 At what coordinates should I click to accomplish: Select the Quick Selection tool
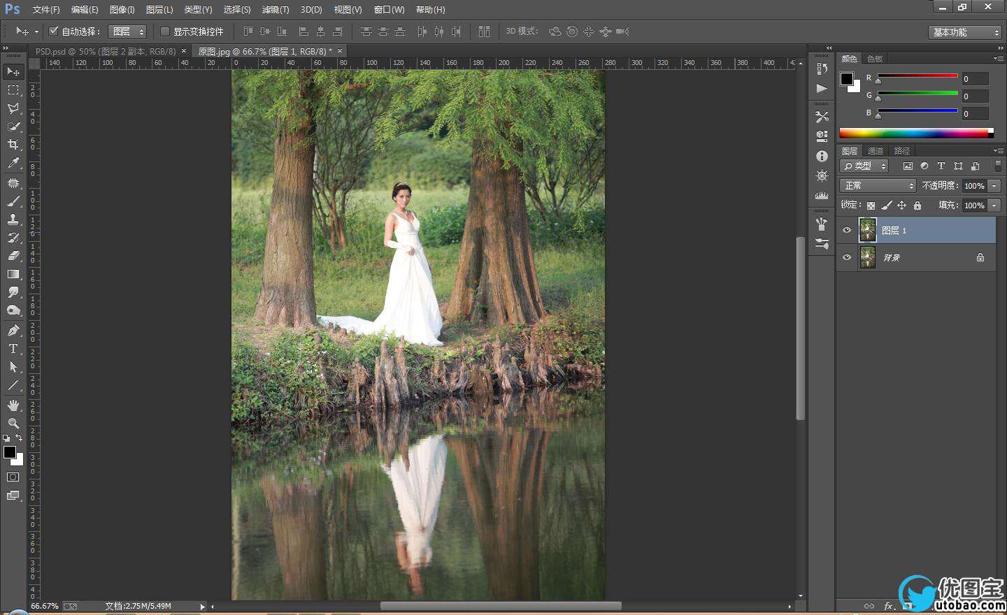click(13, 126)
